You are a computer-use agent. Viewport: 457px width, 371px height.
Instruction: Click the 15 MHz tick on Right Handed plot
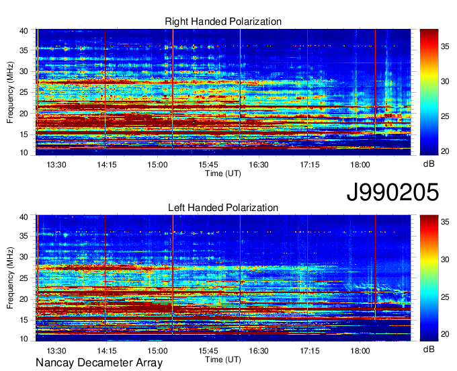pos(24,134)
